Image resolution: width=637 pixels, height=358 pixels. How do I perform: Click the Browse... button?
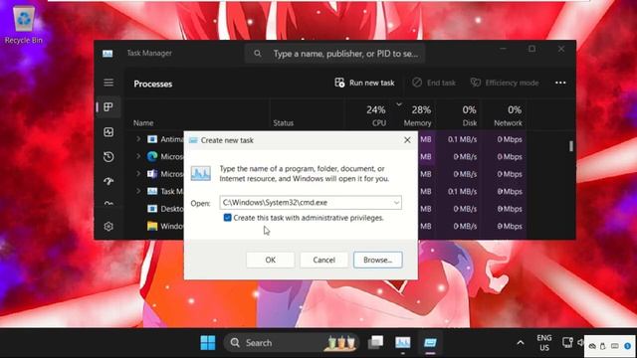pyautogui.click(x=378, y=260)
